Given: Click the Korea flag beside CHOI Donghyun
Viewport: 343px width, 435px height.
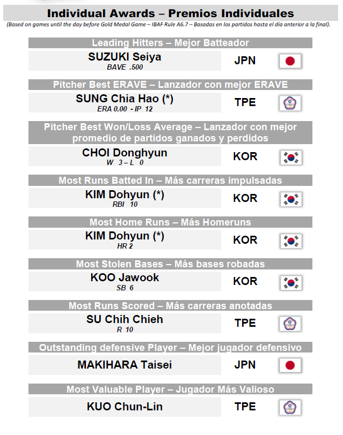Looking at the screenshot, I should point(291,157).
